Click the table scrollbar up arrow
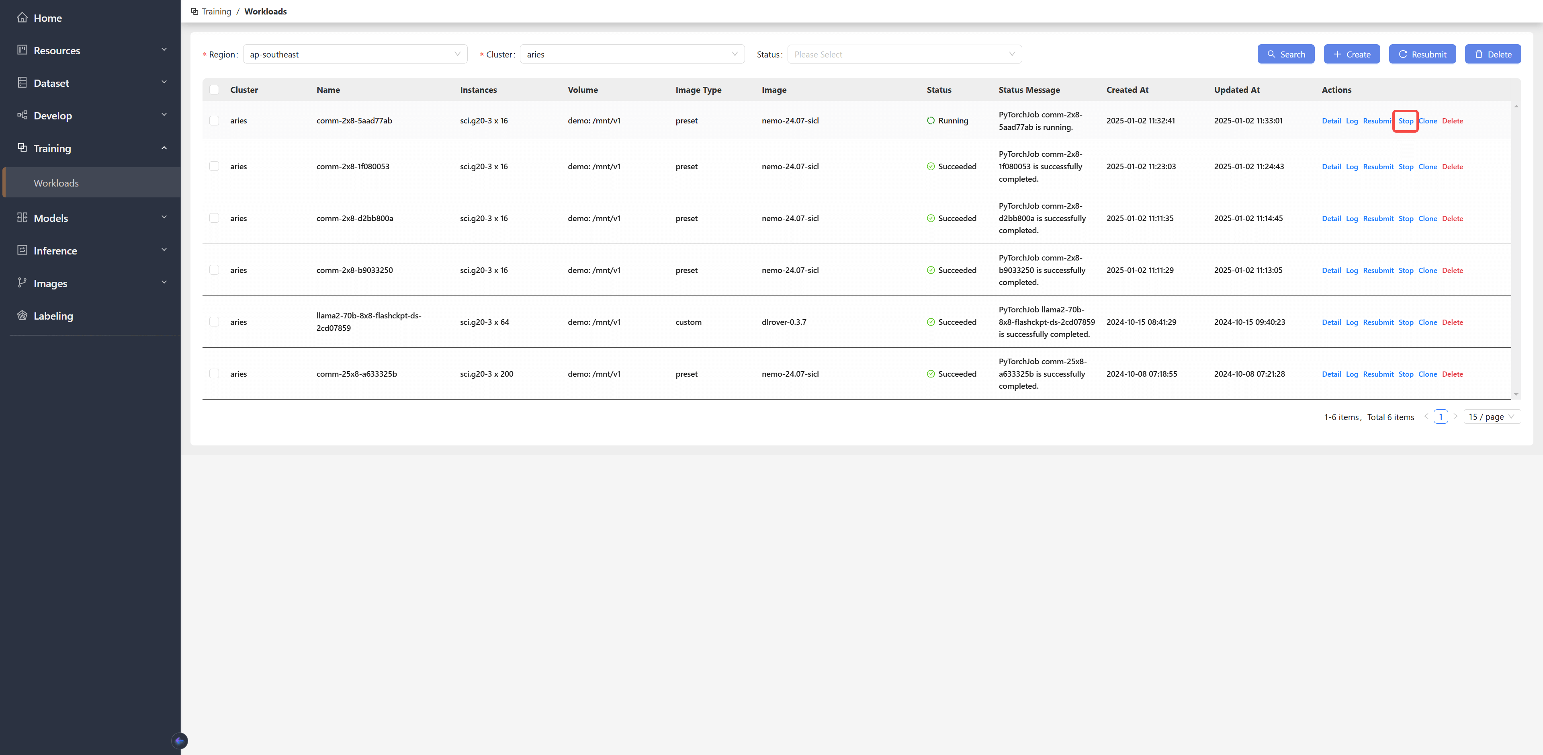 pyautogui.click(x=1516, y=106)
